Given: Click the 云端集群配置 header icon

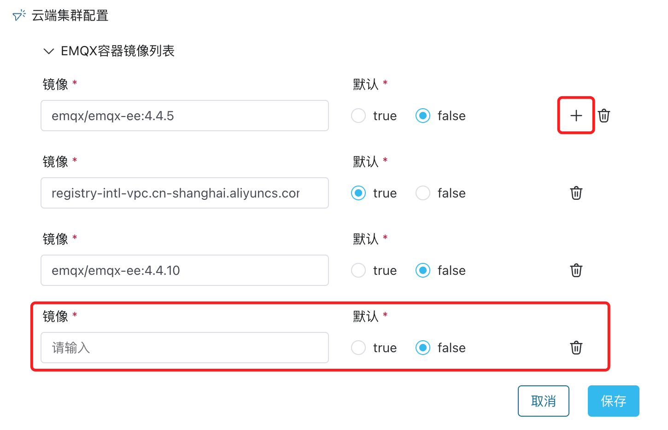Looking at the screenshot, I should [19, 16].
